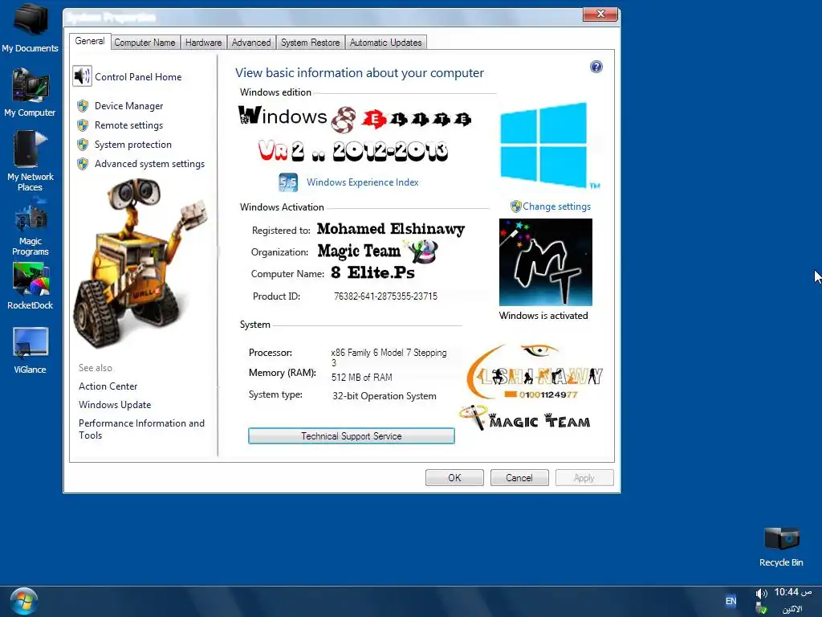Launch the RocketDock desktop icon
The width and height of the screenshot is (822, 617).
pos(30,286)
